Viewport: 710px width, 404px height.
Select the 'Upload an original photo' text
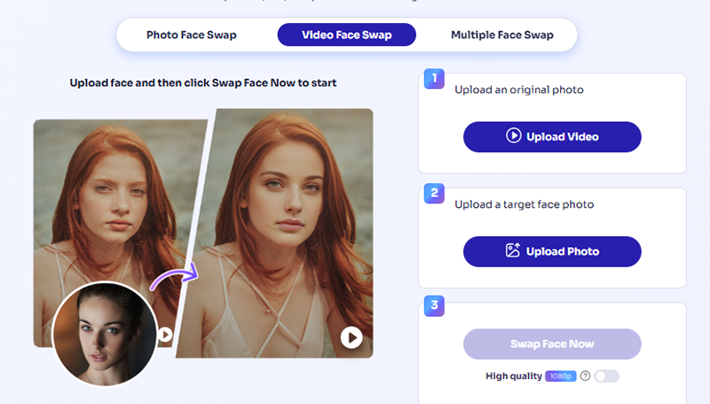[x=519, y=90]
